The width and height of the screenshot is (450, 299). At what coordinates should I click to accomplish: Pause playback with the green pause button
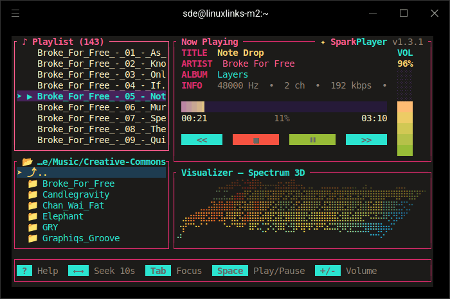tap(312, 140)
